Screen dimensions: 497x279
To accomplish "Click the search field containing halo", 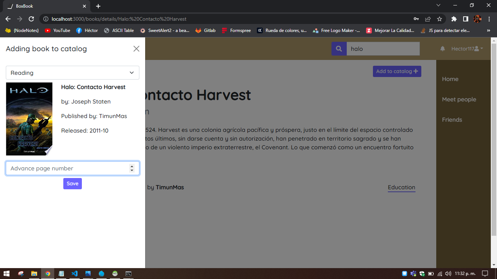I will tap(383, 49).
